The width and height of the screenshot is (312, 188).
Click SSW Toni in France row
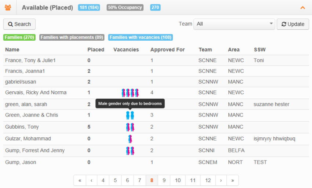click(x=259, y=60)
